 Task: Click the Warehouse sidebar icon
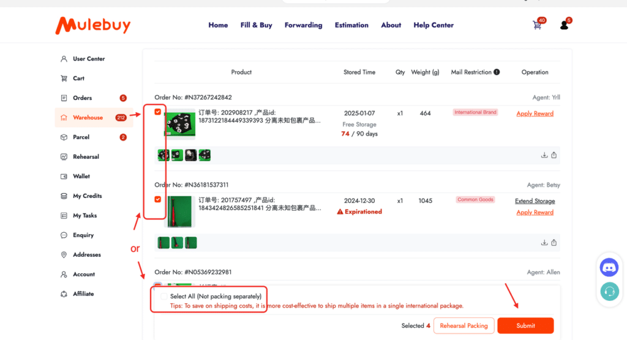point(64,118)
